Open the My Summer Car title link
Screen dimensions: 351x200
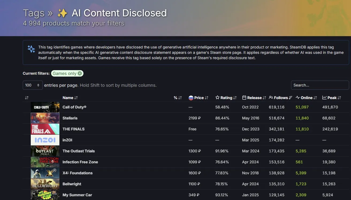[77, 195]
